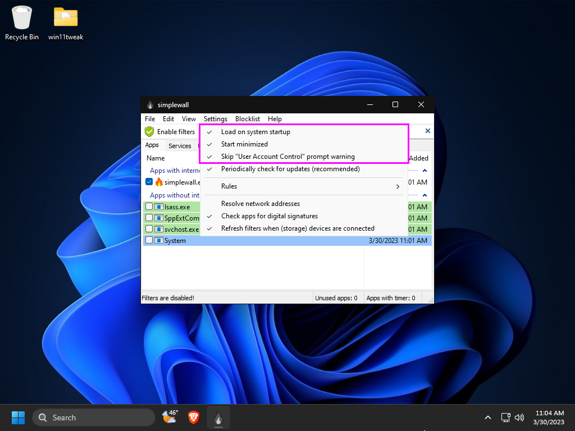
Task: Switch to the Apps tab
Action: coord(152,145)
